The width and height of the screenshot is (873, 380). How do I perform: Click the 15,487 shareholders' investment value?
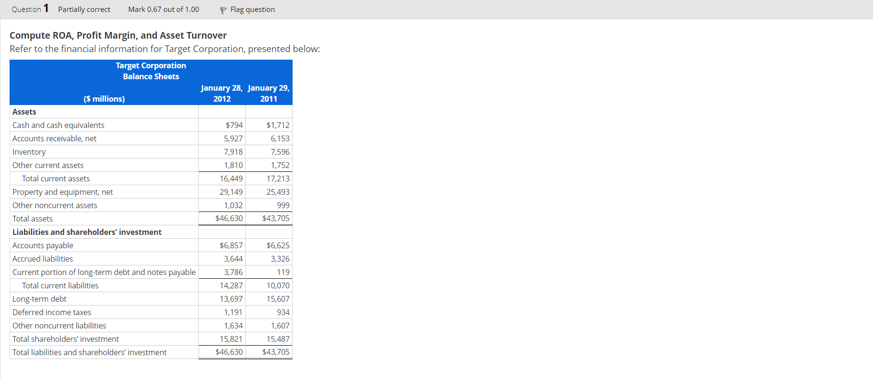278,339
